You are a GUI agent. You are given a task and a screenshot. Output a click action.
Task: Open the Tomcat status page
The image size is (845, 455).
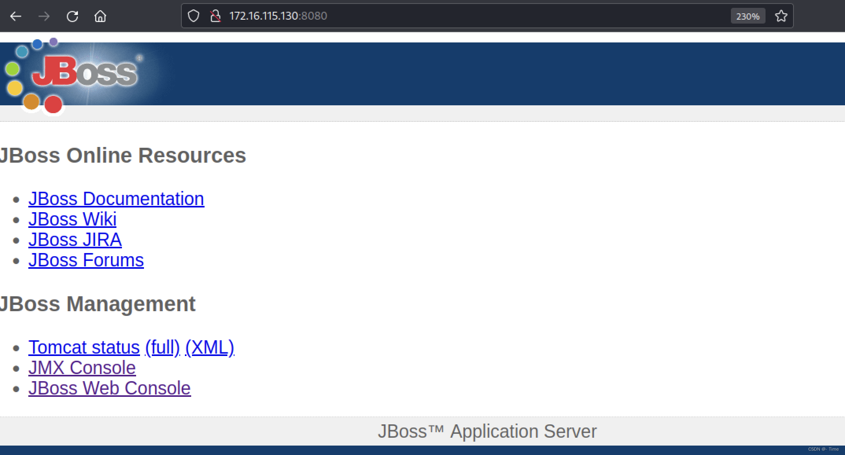(83, 347)
